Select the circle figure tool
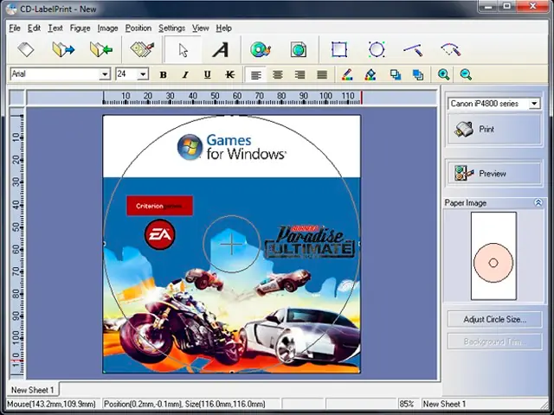Screen dimensions: 554x415 coord(377,49)
